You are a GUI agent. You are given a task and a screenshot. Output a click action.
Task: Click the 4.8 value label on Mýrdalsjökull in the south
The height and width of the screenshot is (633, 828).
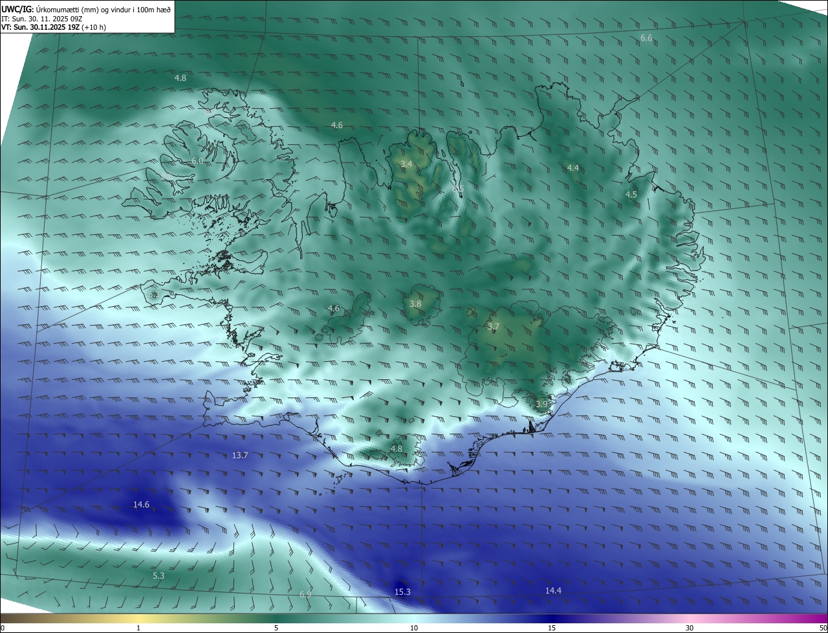coord(397,449)
